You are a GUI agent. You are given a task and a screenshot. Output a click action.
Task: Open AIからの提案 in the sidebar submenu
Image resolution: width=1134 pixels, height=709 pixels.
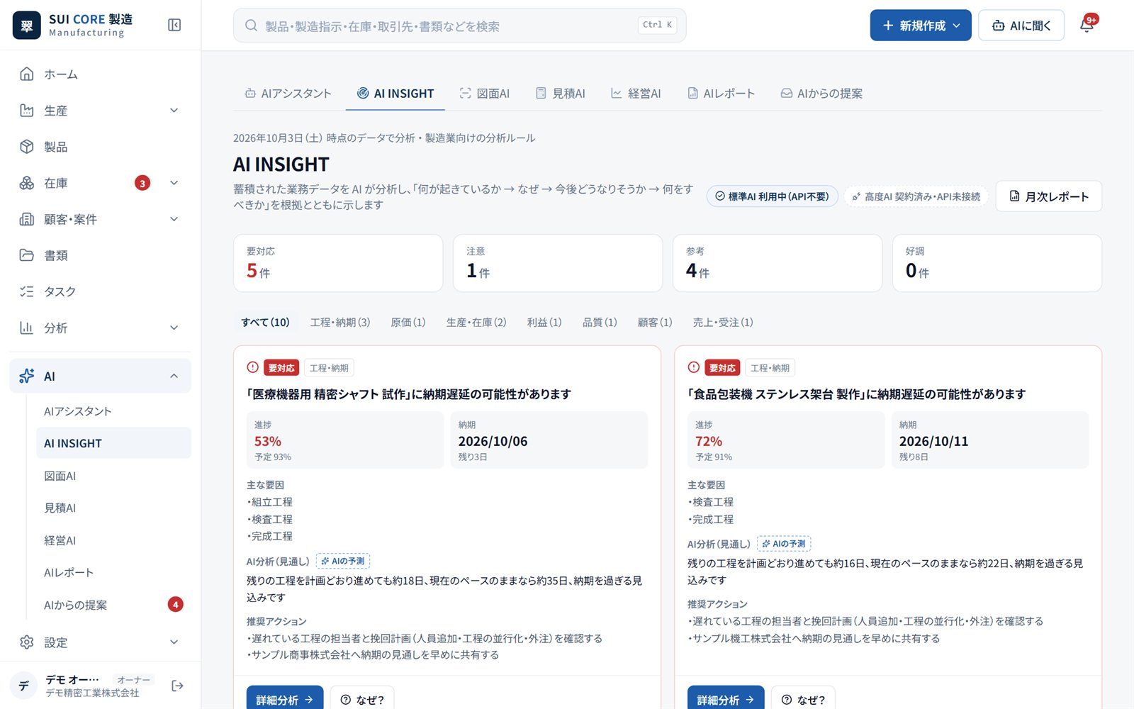(x=113, y=605)
